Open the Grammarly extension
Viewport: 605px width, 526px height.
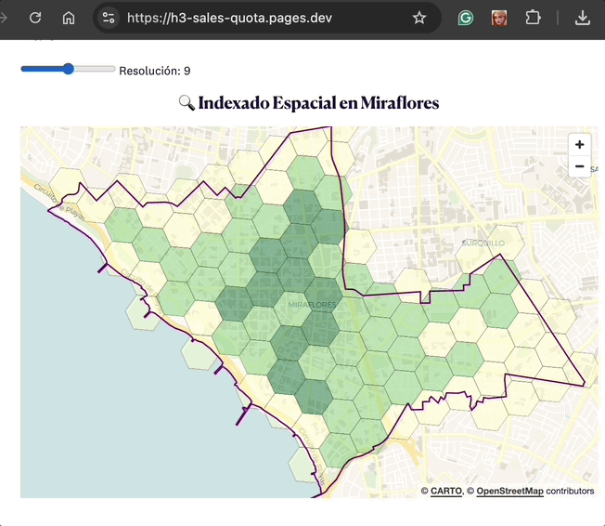[466, 18]
